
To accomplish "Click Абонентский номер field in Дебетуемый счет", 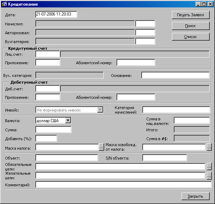I will (136, 97).
